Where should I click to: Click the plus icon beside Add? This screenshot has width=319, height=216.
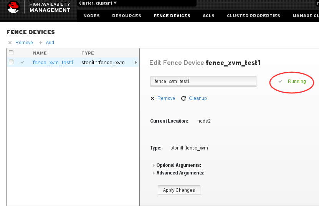pos(41,43)
